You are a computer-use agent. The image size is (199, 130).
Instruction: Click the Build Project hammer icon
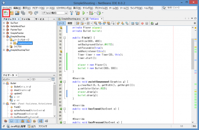pos(72,13)
